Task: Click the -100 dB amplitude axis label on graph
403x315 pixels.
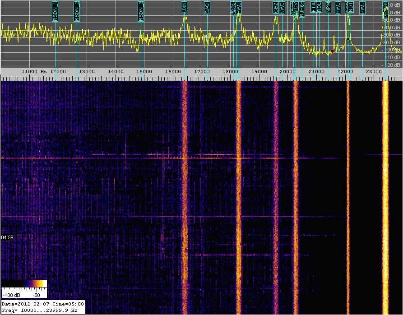Action: 391,50
